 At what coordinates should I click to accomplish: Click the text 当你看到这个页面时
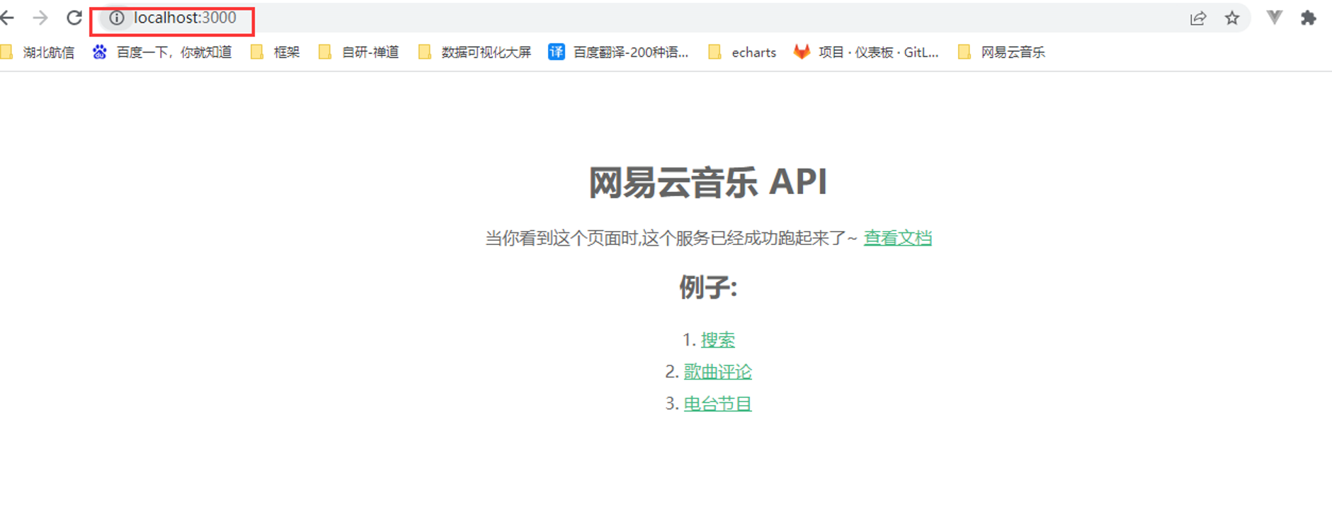click(x=561, y=238)
